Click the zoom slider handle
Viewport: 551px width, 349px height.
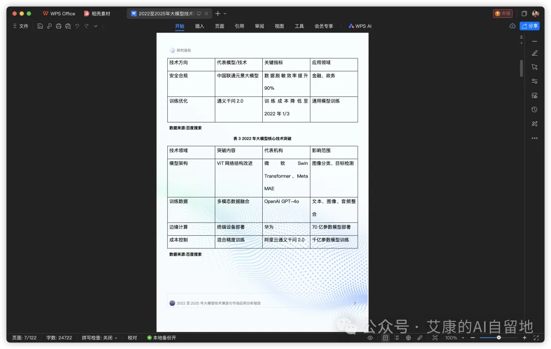tap(498, 338)
